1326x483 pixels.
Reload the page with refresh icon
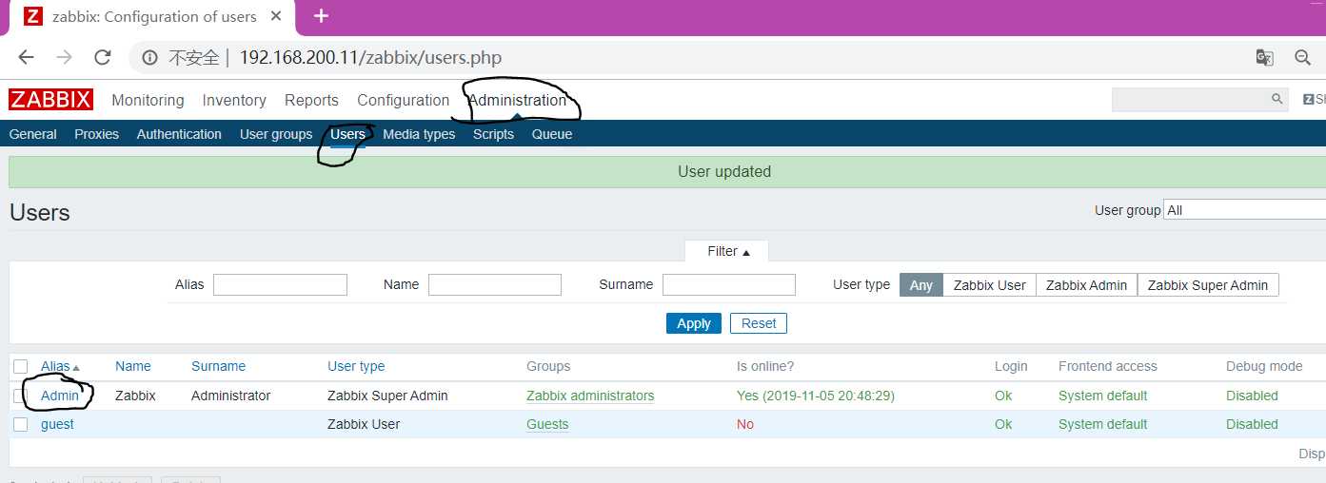[x=103, y=57]
